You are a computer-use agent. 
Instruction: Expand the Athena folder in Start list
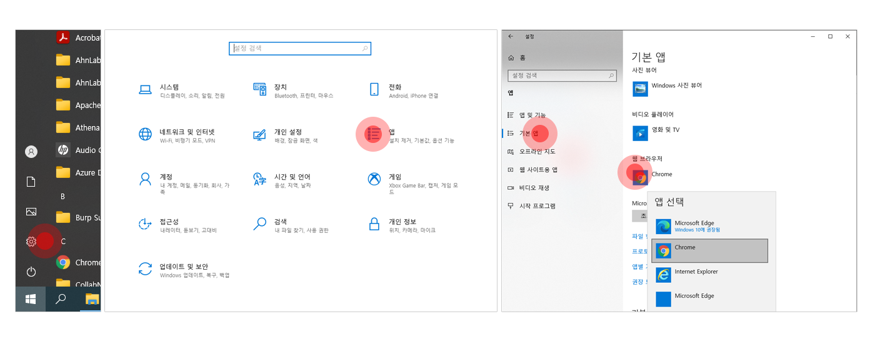pyautogui.click(x=77, y=127)
